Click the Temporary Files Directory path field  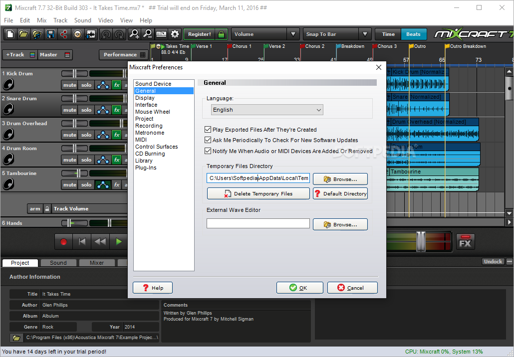pos(258,178)
